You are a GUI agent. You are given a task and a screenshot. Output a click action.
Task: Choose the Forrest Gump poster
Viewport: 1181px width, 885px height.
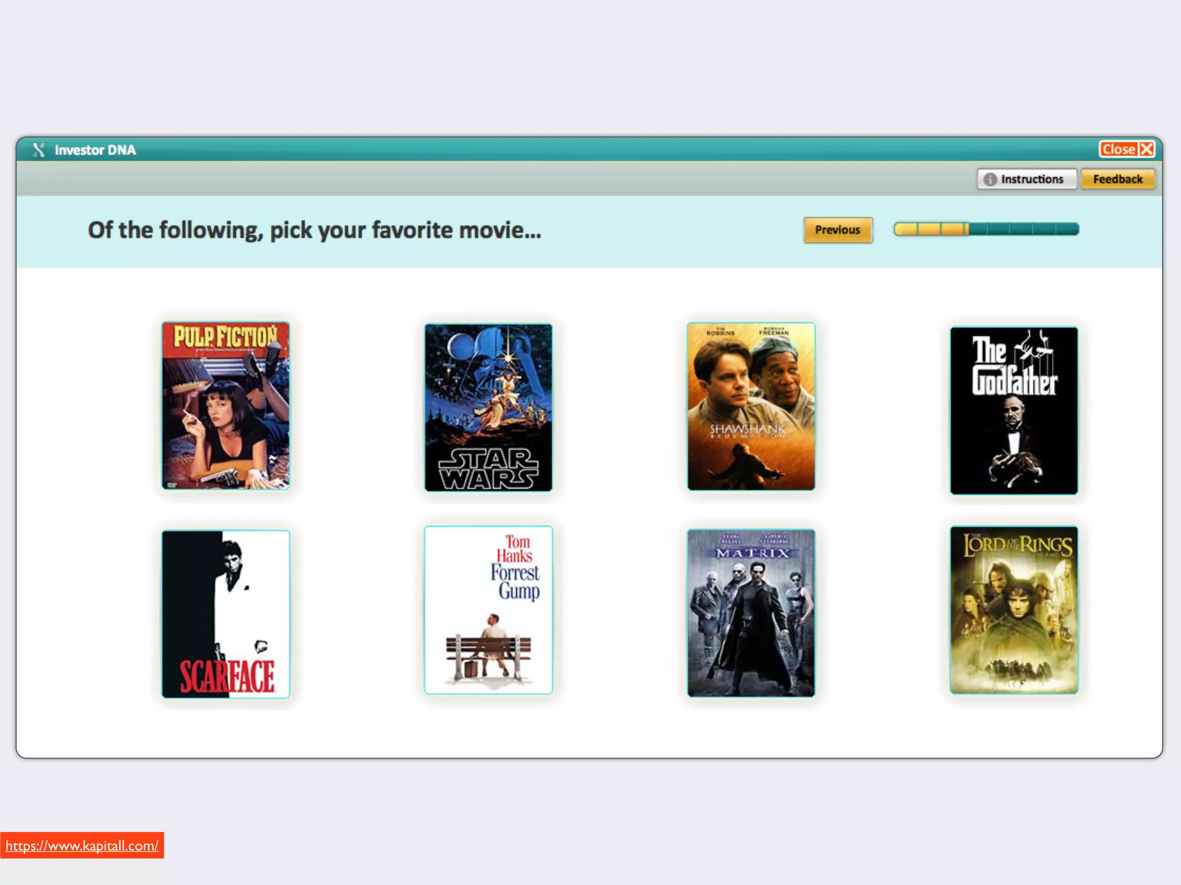tap(488, 610)
